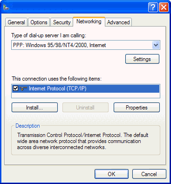Viewport: 171px width, 184px height.
Task: Open the PPP server type combo box
Action: 86,45
